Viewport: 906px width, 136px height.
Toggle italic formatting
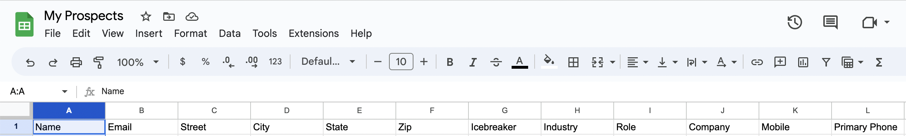473,62
